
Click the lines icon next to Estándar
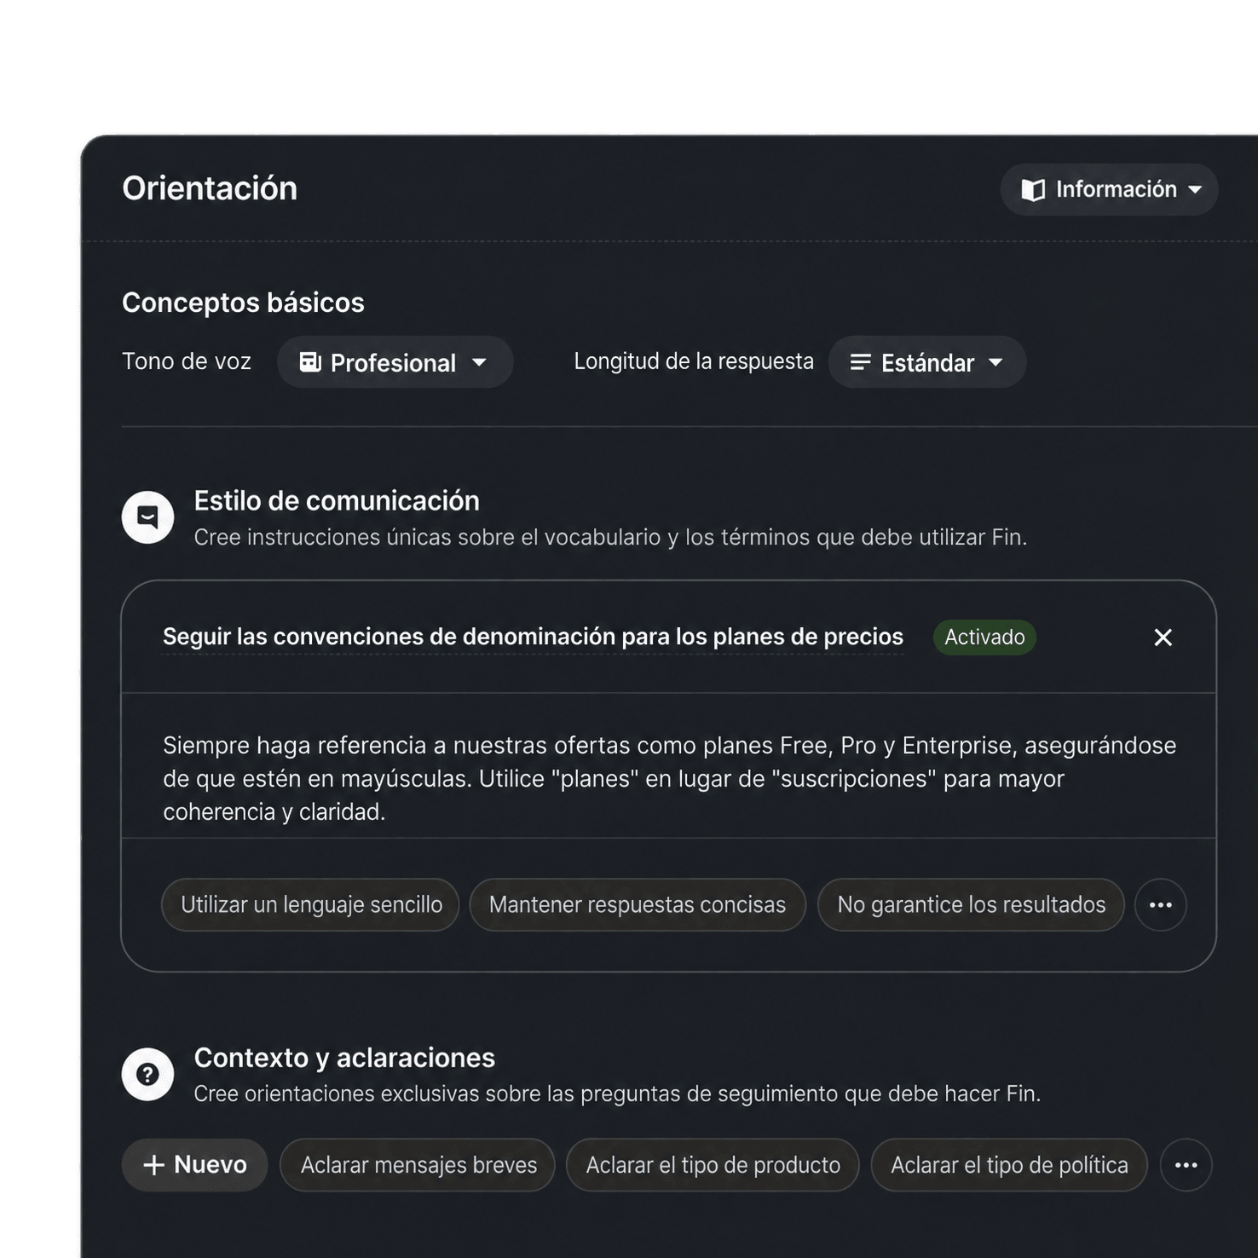pos(861,362)
